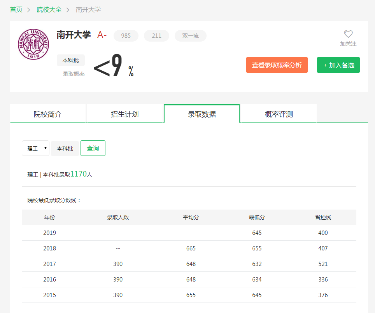This screenshot has width=375, height=313.
Task: Click the 655 average score in 2015 row
Action: 191,295
